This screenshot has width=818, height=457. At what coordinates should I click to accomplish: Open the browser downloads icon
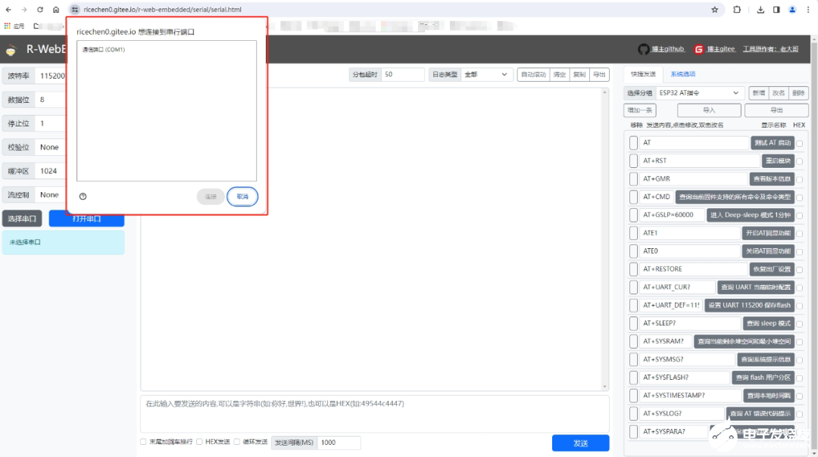tap(760, 10)
